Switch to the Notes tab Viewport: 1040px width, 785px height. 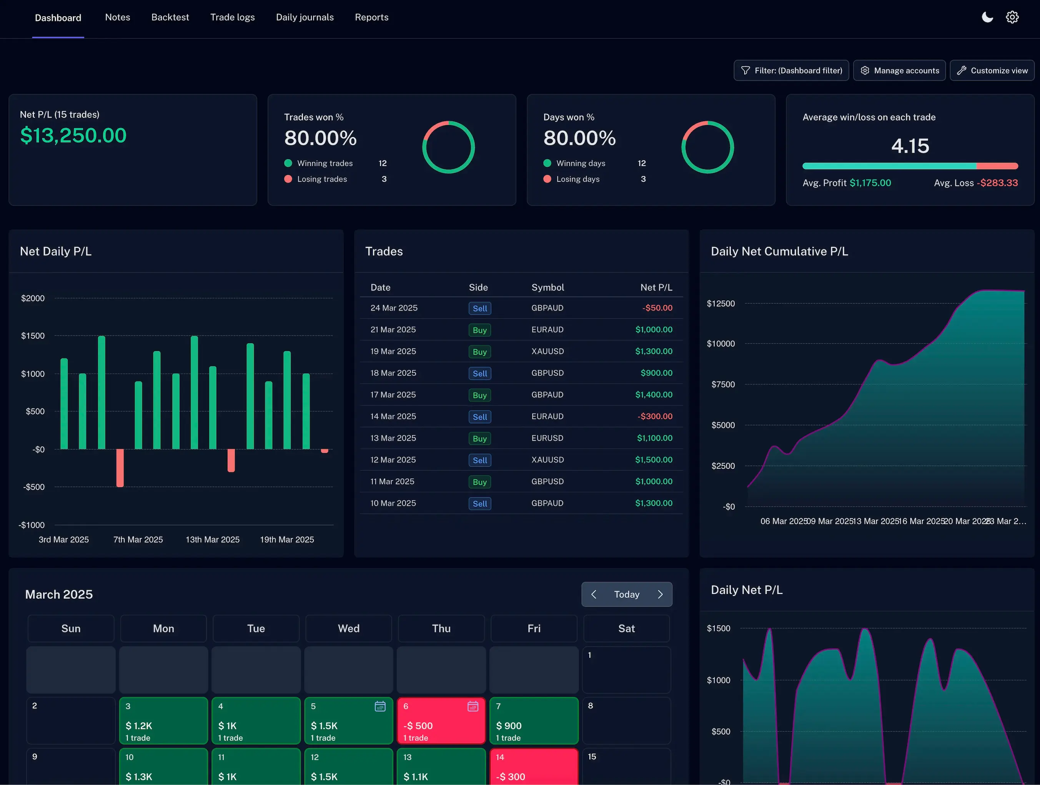coord(117,17)
